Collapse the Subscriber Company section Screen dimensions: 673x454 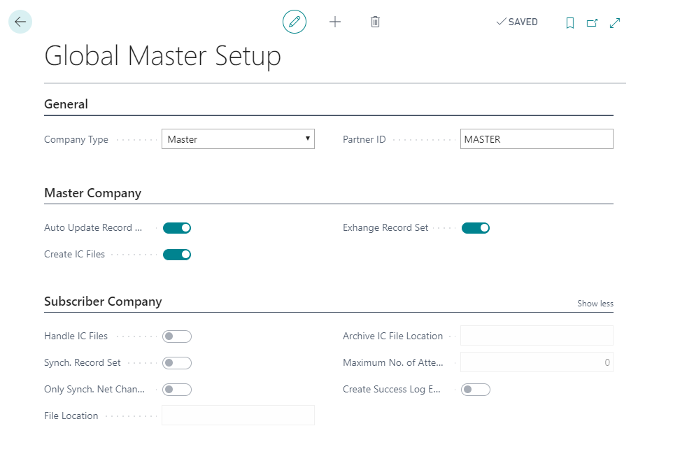click(103, 302)
